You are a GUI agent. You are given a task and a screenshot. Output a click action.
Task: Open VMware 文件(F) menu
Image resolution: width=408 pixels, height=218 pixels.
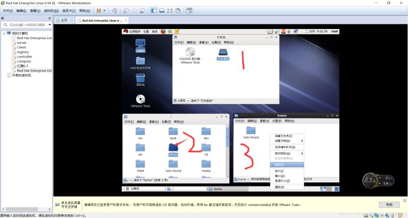pos(8,11)
